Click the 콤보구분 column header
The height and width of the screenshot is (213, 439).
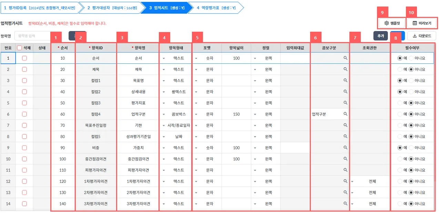coord(330,48)
